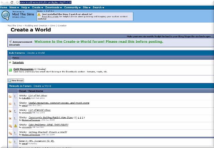Open the Sims 3 Creation breadcrumb link

pos(58,26)
